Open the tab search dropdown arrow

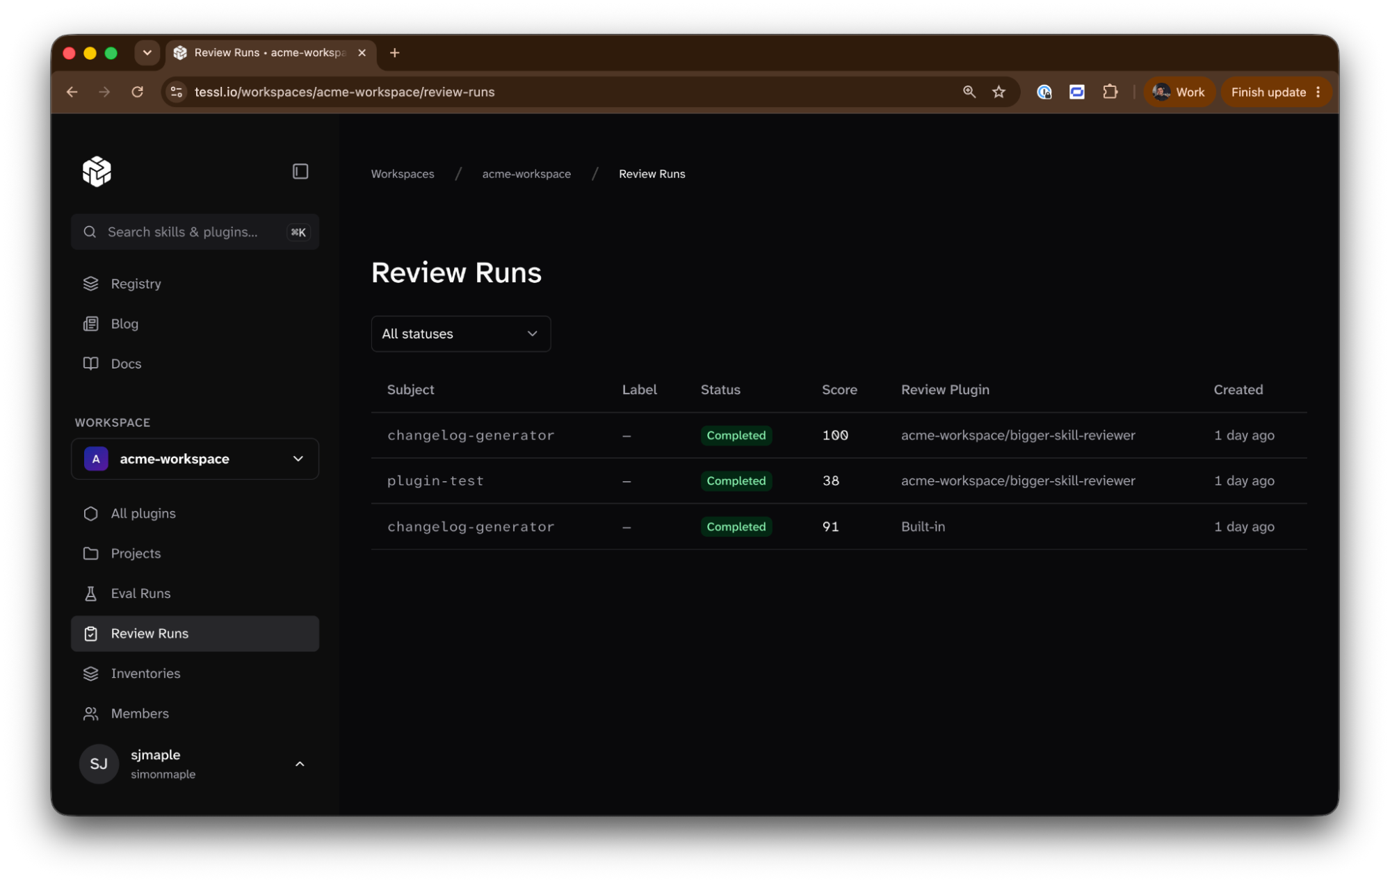coord(147,53)
